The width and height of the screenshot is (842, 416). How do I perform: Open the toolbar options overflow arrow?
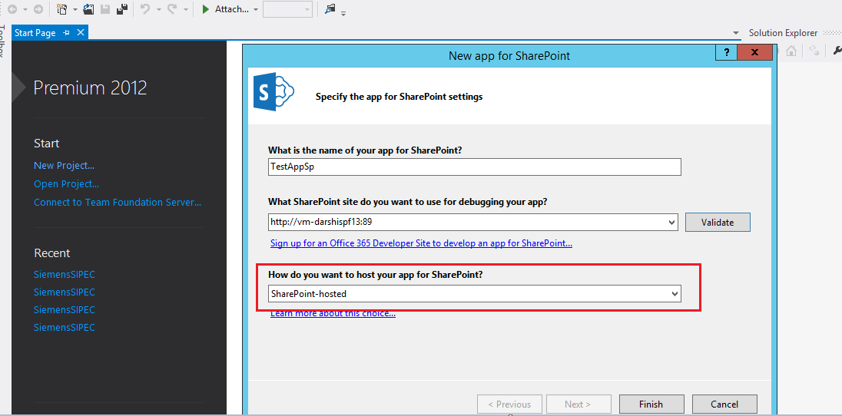pyautogui.click(x=343, y=13)
